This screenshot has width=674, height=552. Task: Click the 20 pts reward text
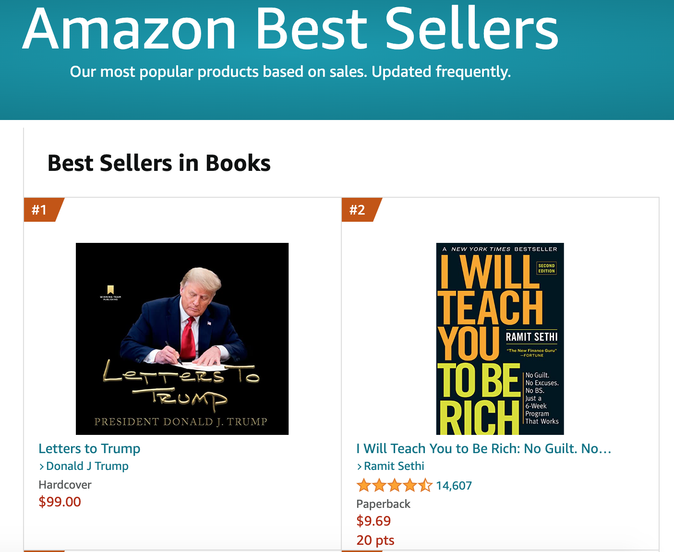[375, 540]
